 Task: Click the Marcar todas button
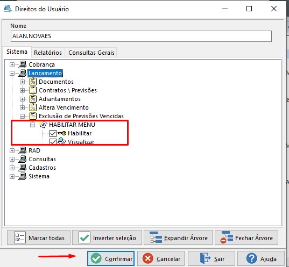click(39, 237)
